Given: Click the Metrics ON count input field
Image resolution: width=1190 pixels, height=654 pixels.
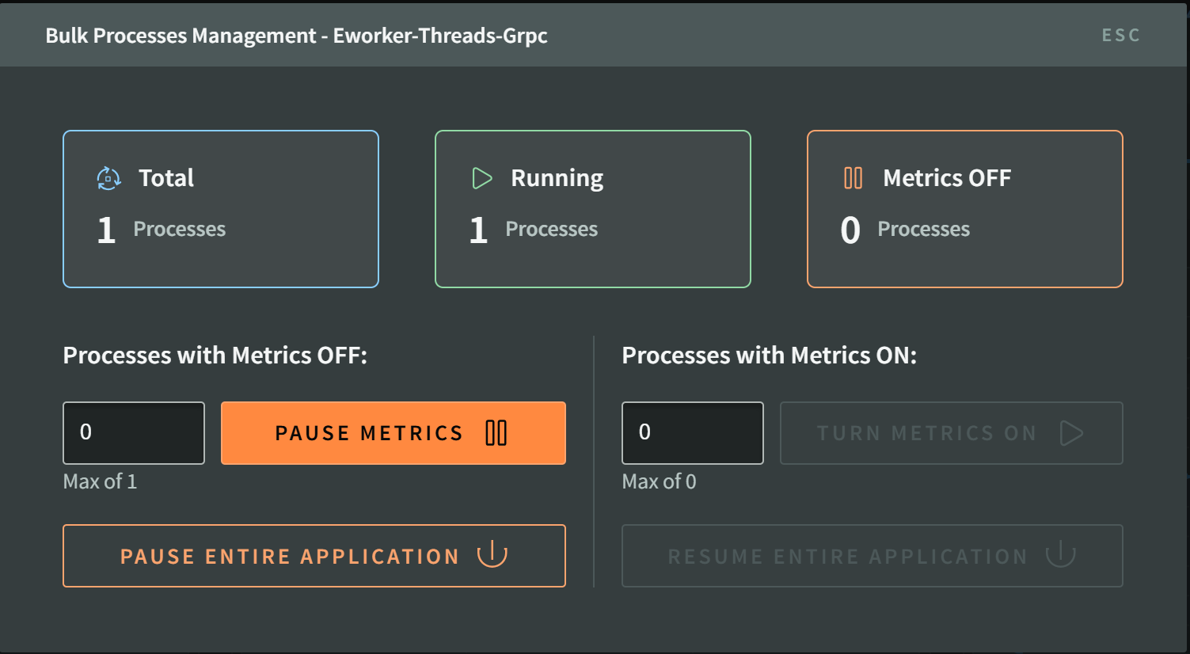Looking at the screenshot, I should tap(692, 433).
